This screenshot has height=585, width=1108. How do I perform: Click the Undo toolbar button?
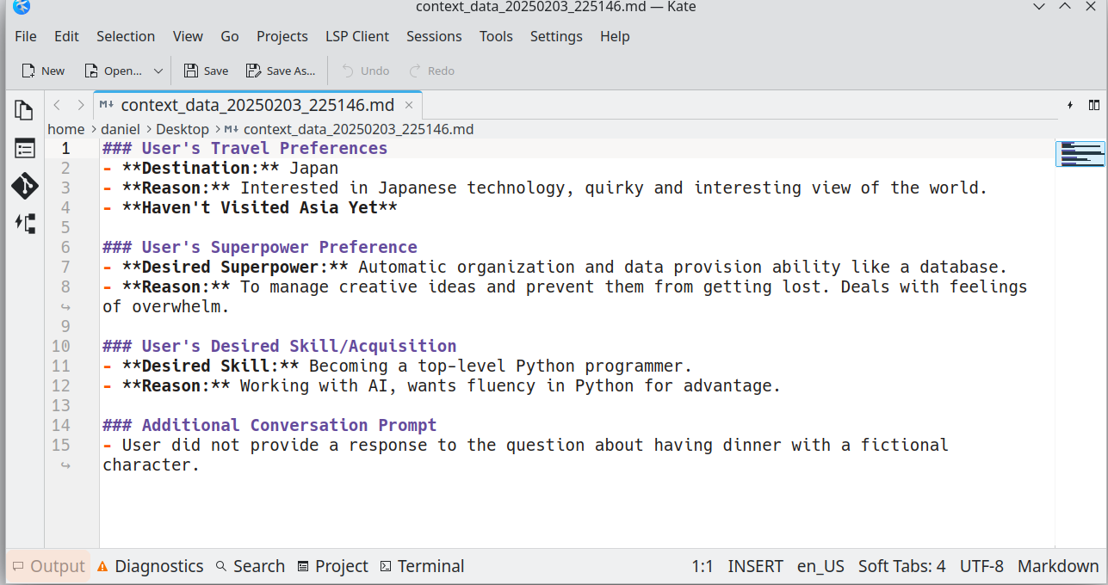click(x=365, y=71)
